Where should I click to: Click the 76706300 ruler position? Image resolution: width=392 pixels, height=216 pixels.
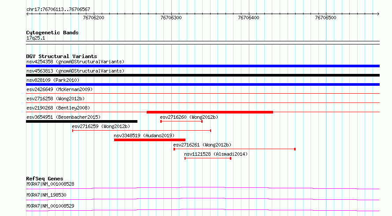point(171,18)
